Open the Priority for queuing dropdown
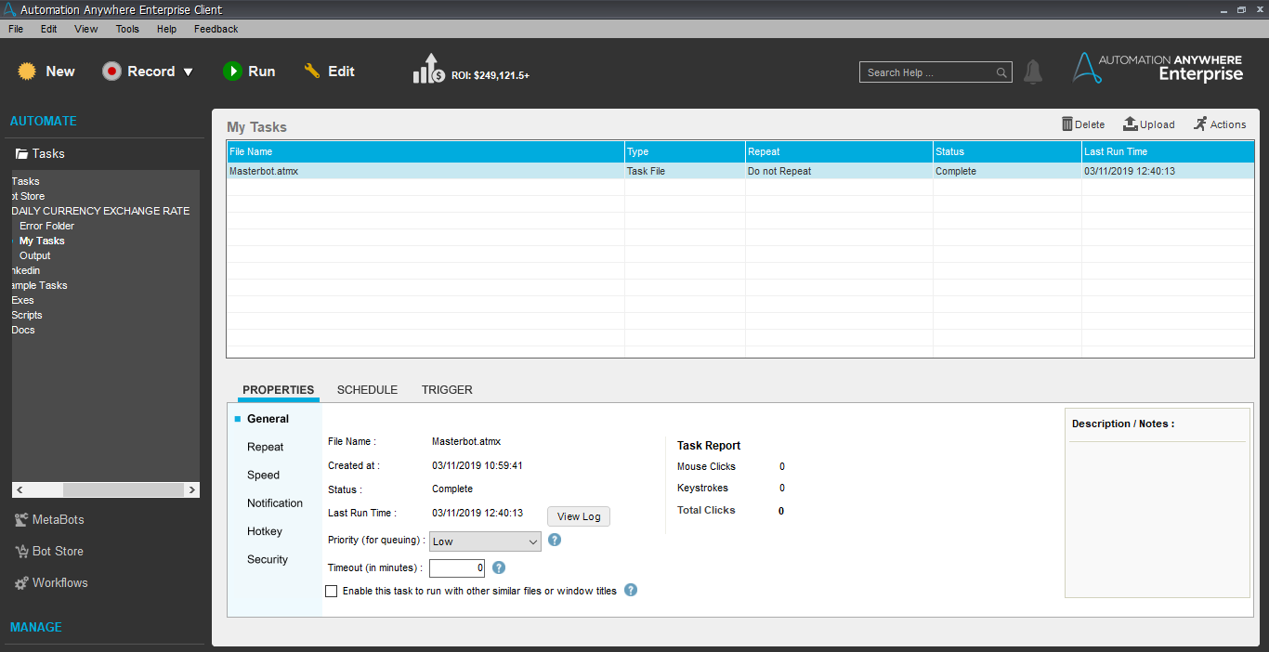This screenshot has height=652, width=1269. click(485, 541)
